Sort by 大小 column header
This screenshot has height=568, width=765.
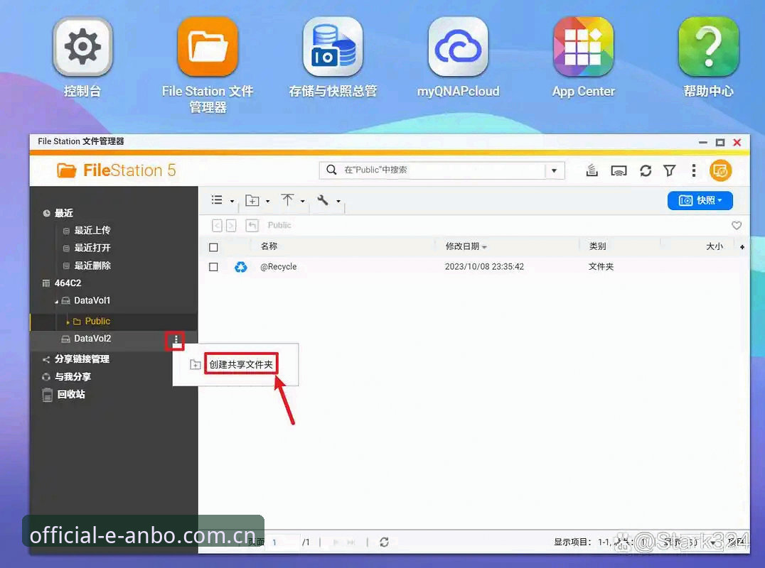[x=715, y=246]
